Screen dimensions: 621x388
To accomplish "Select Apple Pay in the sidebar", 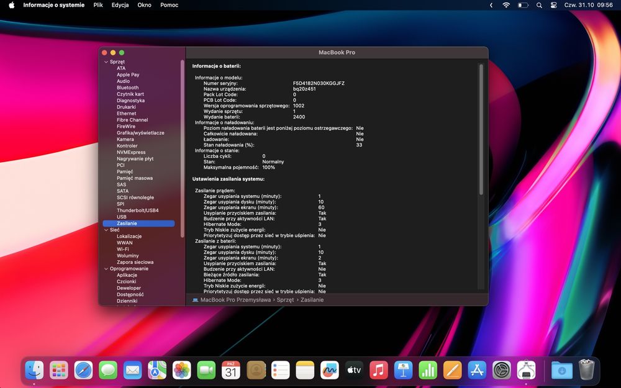I will (128, 74).
